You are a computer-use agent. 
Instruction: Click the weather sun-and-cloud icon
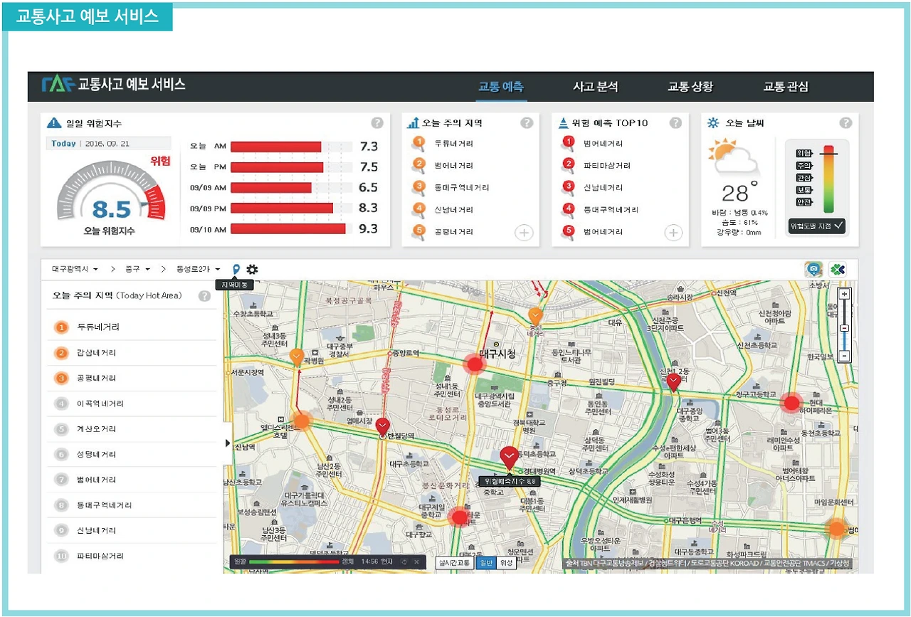733,157
